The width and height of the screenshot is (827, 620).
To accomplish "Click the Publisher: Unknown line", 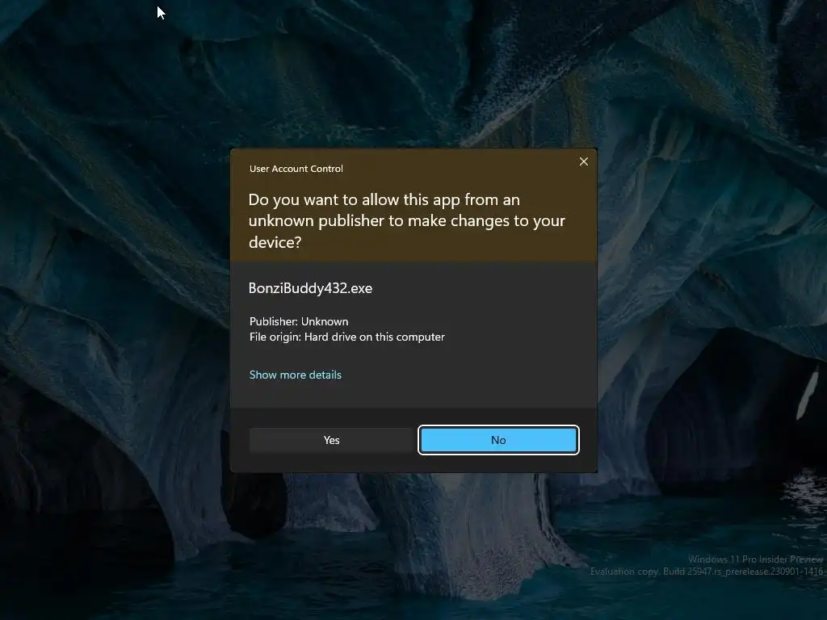I will (299, 321).
